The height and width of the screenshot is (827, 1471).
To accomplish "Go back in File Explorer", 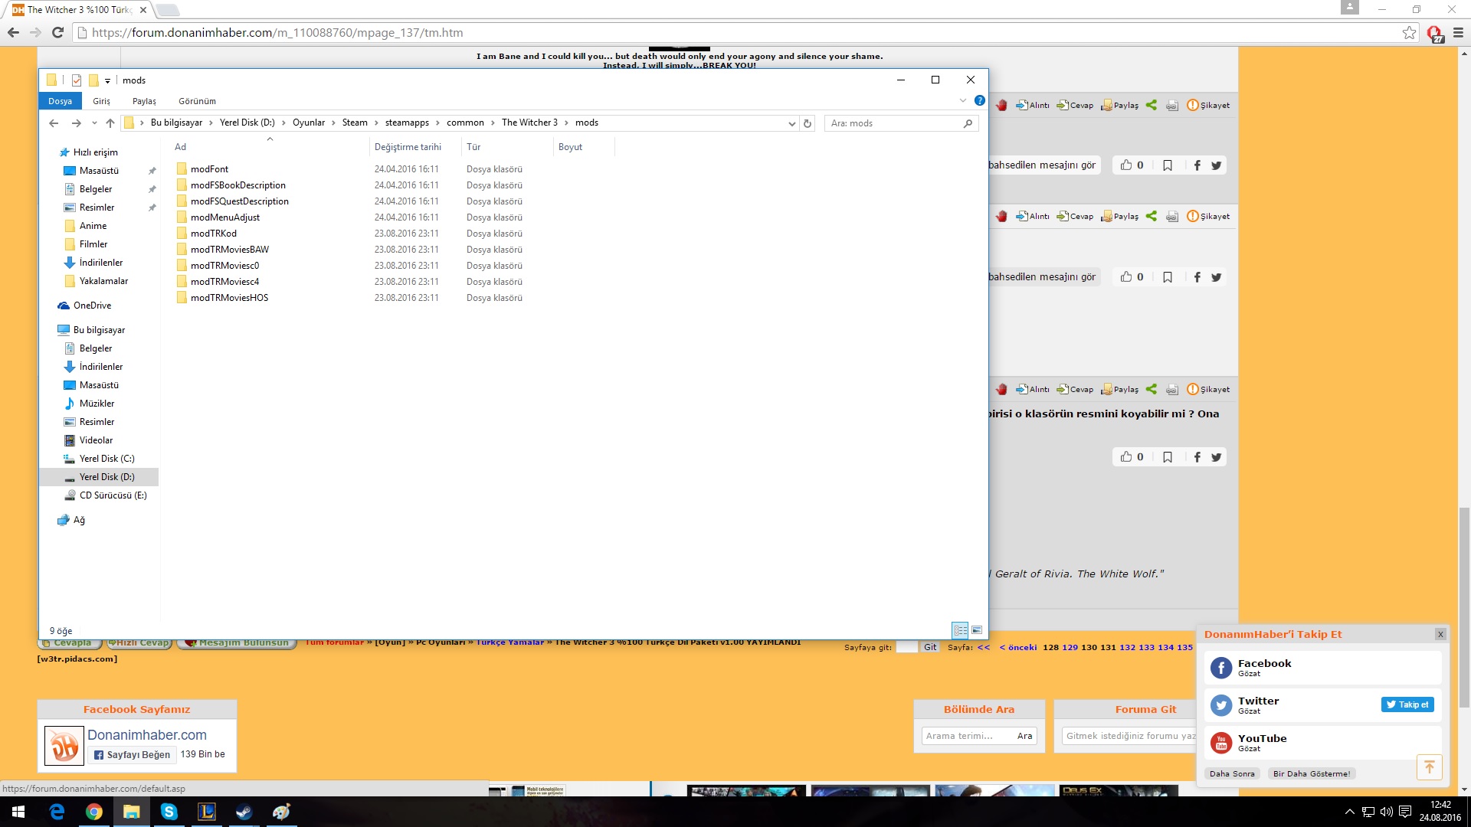I will 54,123.
